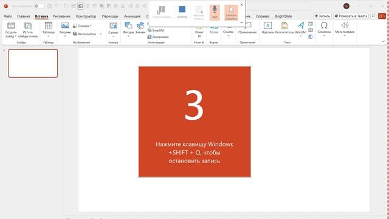
Task: Click the new slide icon above Создать слайд
Action: (11, 26)
